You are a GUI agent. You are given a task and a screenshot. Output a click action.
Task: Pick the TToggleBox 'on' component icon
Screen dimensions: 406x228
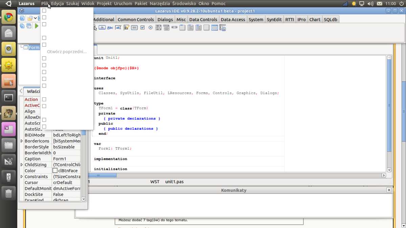[x=134, y=28]
